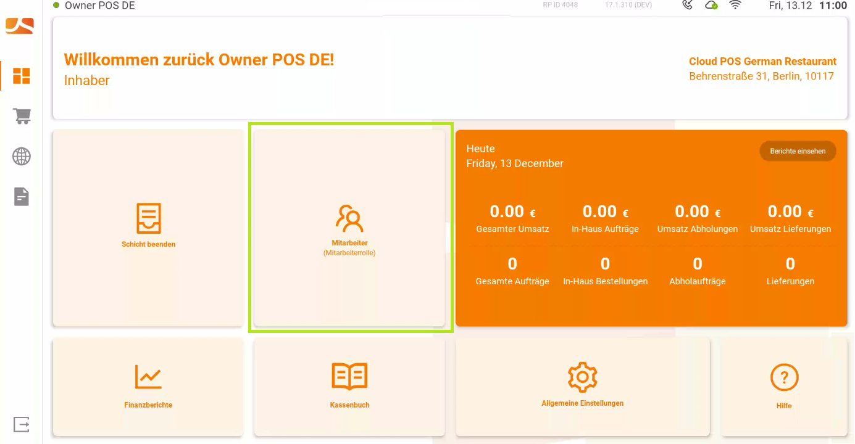Open Mitarbeiter (Mitarbeiterrolle) label
The width and height of the screenshot is (855, 444).
click(349, 248)
